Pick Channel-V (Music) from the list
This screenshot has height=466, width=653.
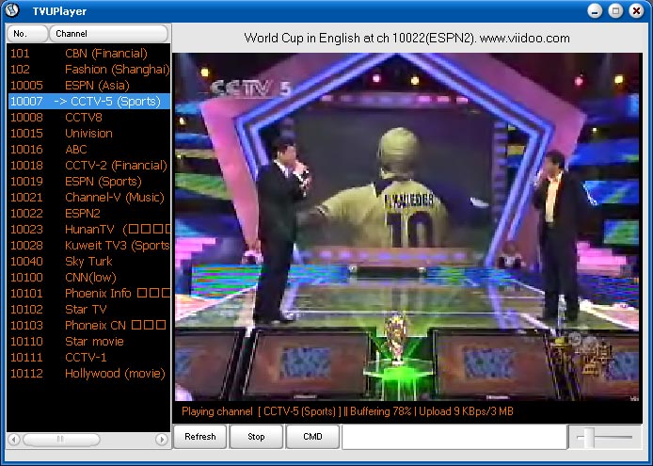pyautogui.click(x=89, y=197)
